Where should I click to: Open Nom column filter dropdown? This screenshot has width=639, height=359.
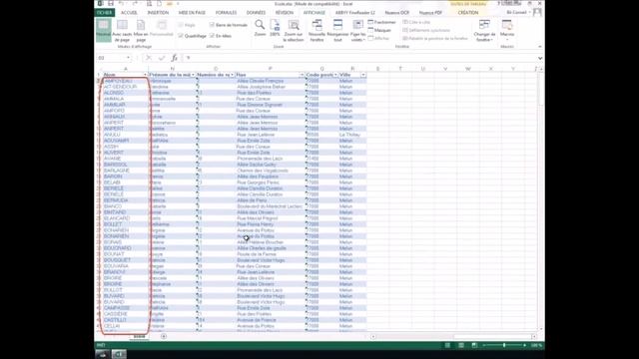[x=145, y=75]
